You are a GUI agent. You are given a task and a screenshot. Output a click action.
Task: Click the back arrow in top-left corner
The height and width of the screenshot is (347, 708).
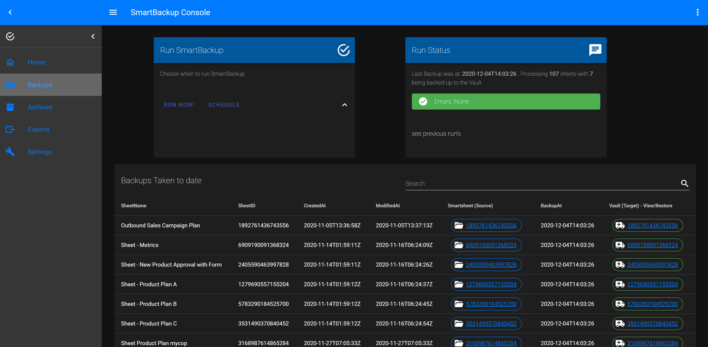[10, 12]
